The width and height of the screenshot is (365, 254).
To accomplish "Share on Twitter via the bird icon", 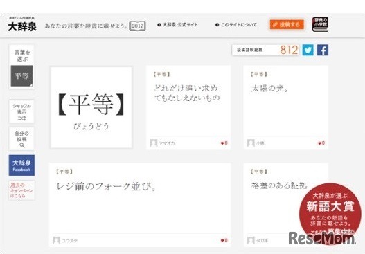I will (308, 50).
